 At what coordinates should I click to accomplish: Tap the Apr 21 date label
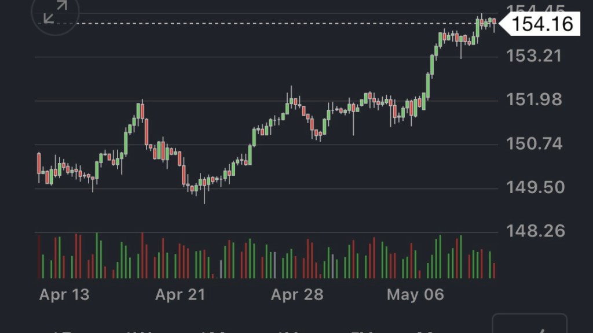180,295
